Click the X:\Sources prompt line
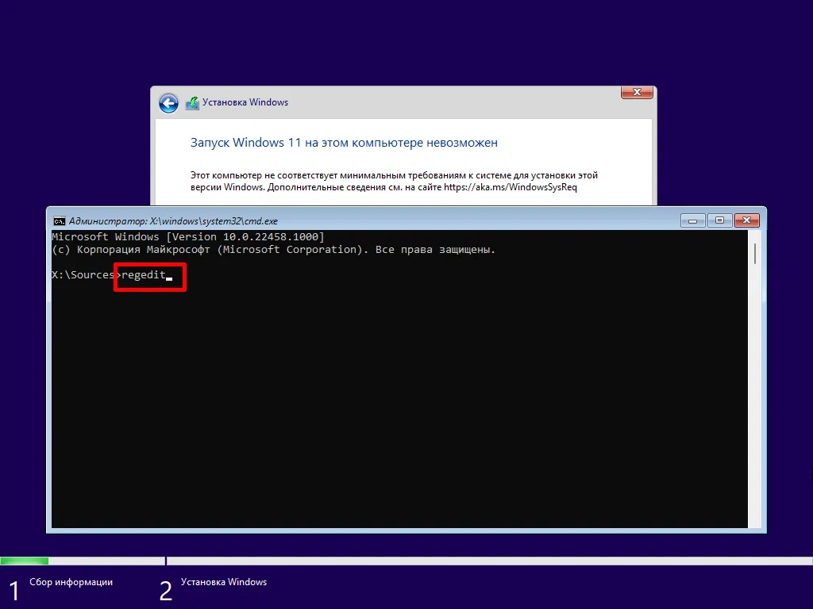 coord(82,275)
